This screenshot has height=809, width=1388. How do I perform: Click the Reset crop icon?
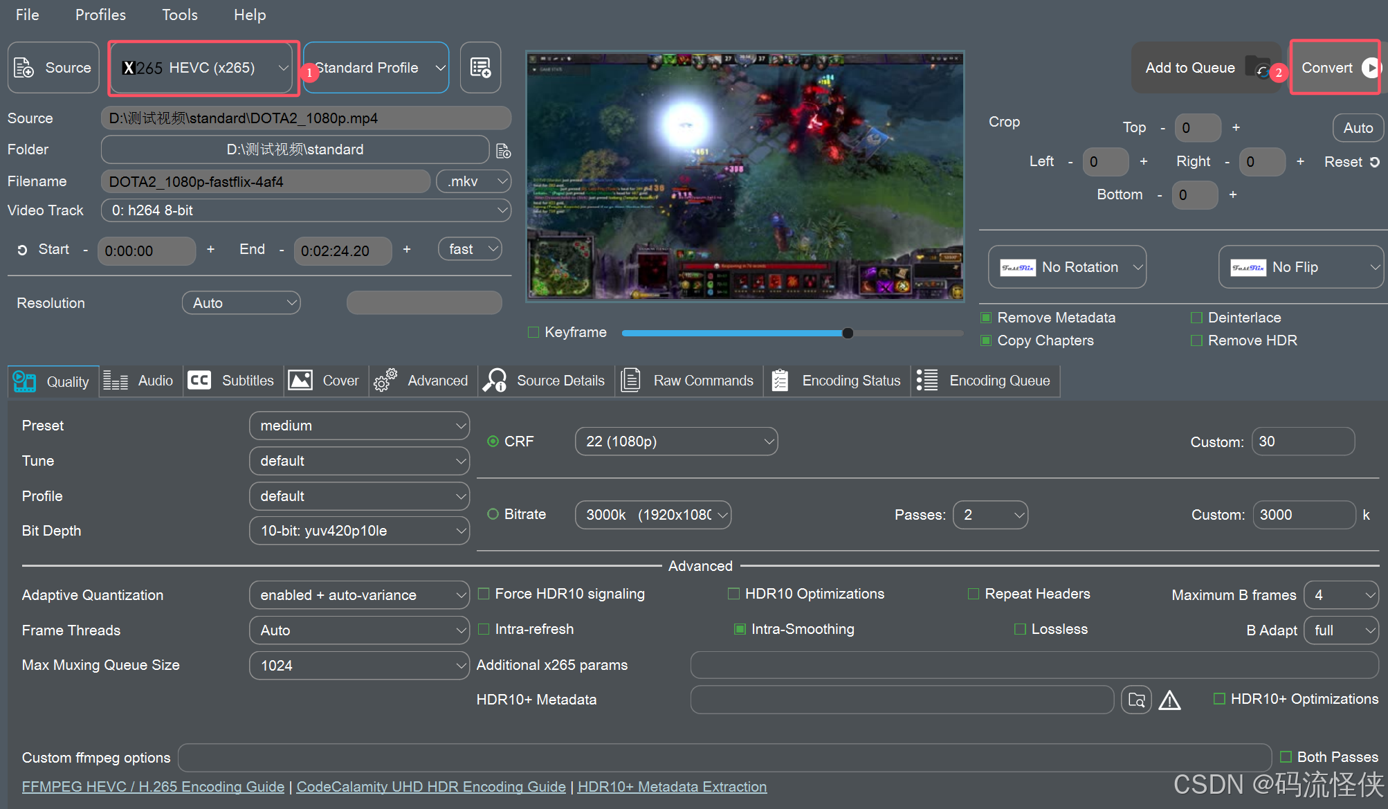[1374, 162]
